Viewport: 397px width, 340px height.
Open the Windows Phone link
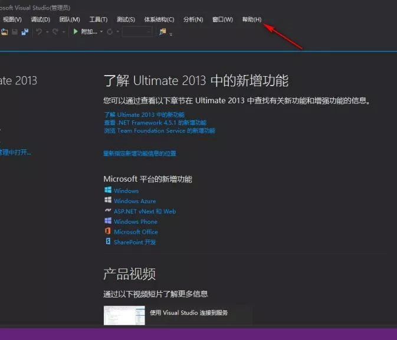coord(136,222)
